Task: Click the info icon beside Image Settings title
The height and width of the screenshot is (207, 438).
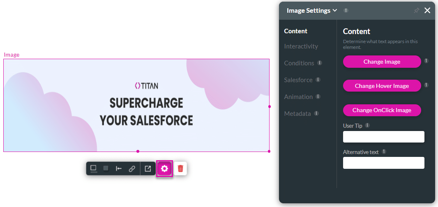Action: (x=346, y=11)
